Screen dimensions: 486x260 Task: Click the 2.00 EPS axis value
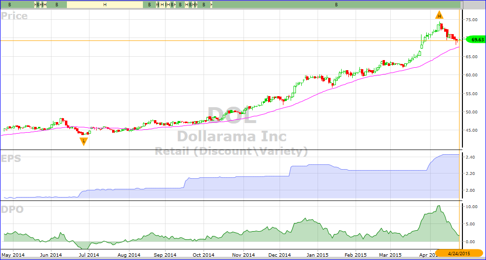coord(471,190)
